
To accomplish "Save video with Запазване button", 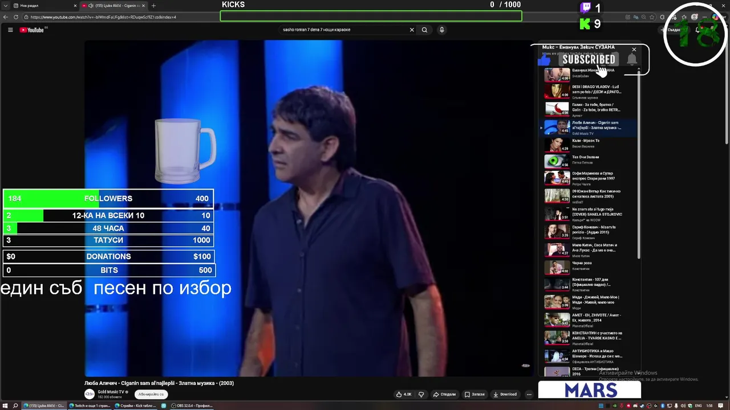I will point(474,394).
